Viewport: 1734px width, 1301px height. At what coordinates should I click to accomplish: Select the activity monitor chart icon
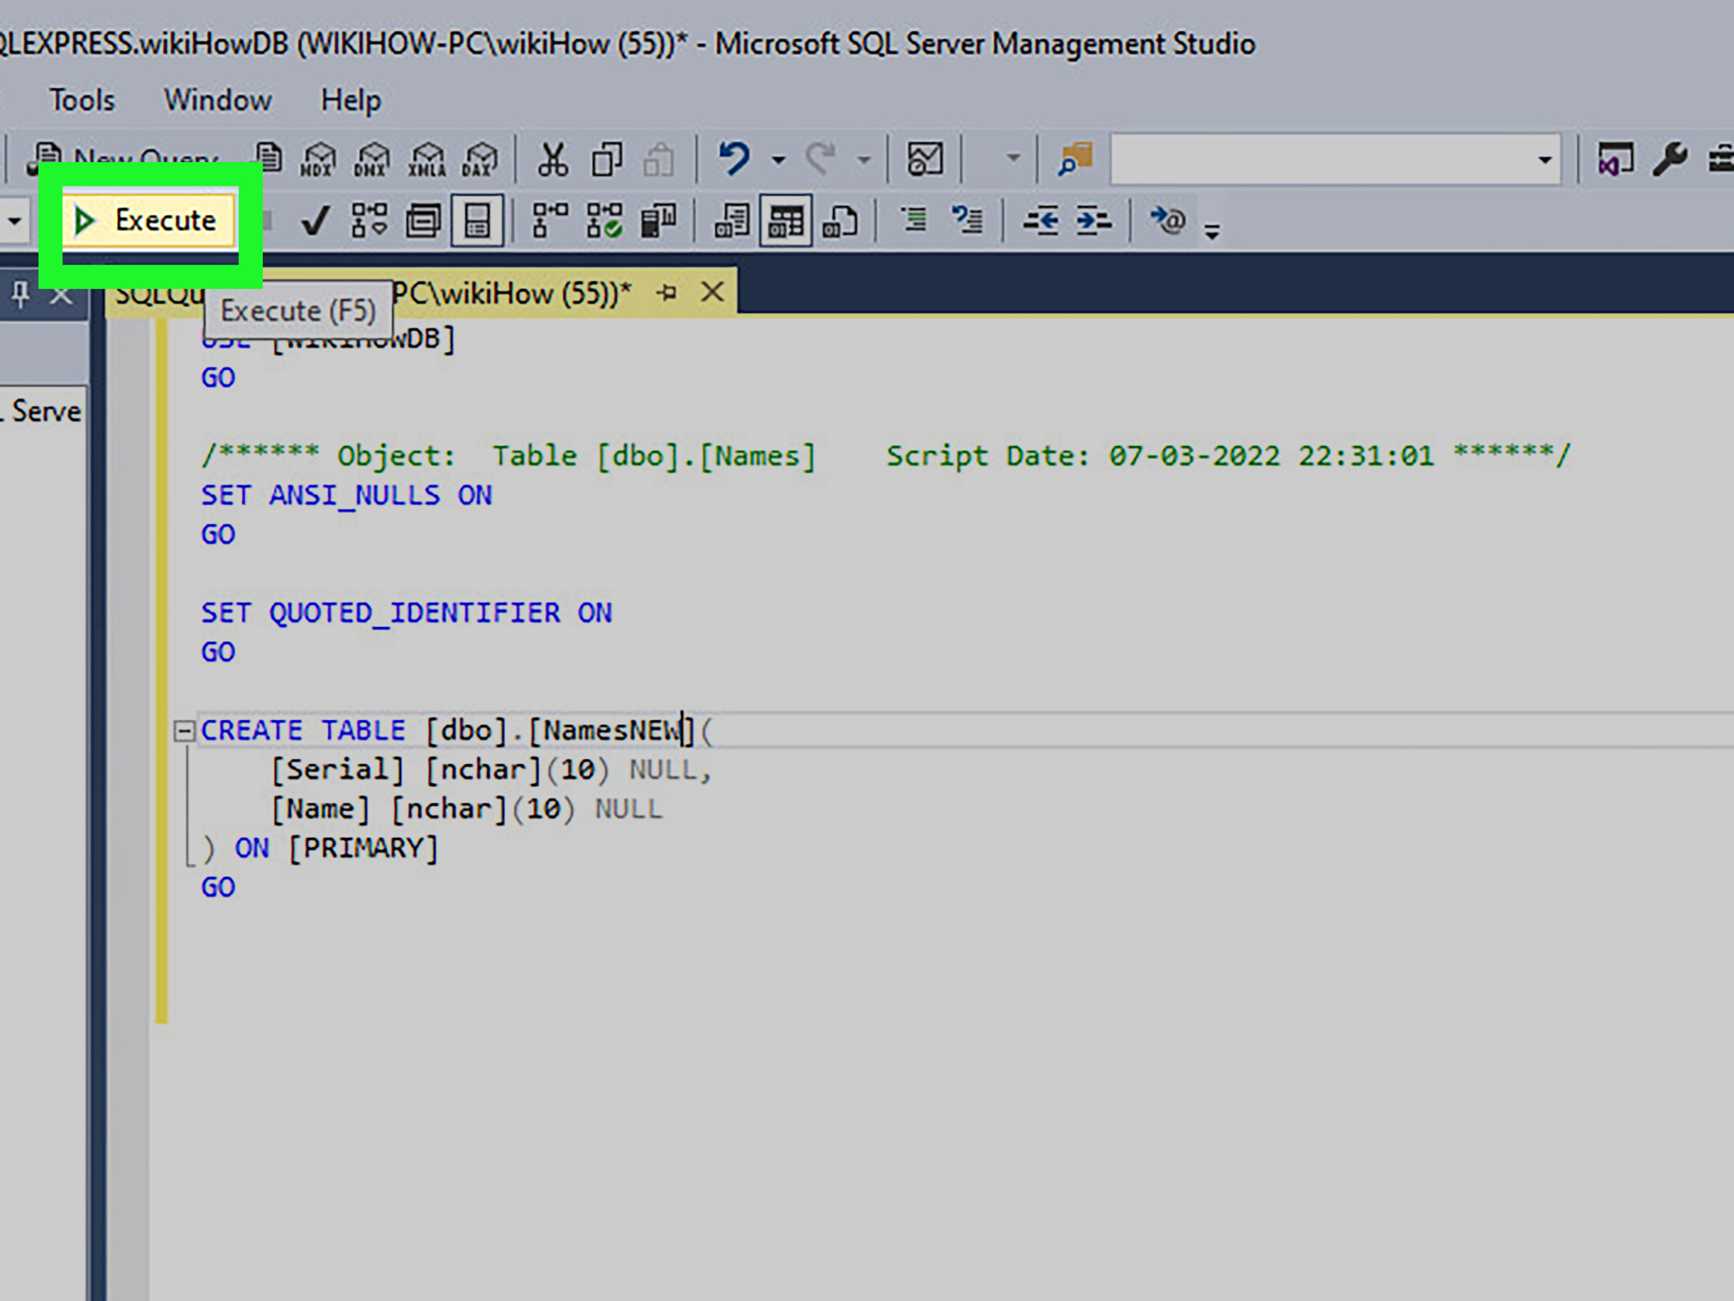tap(925, 159)
